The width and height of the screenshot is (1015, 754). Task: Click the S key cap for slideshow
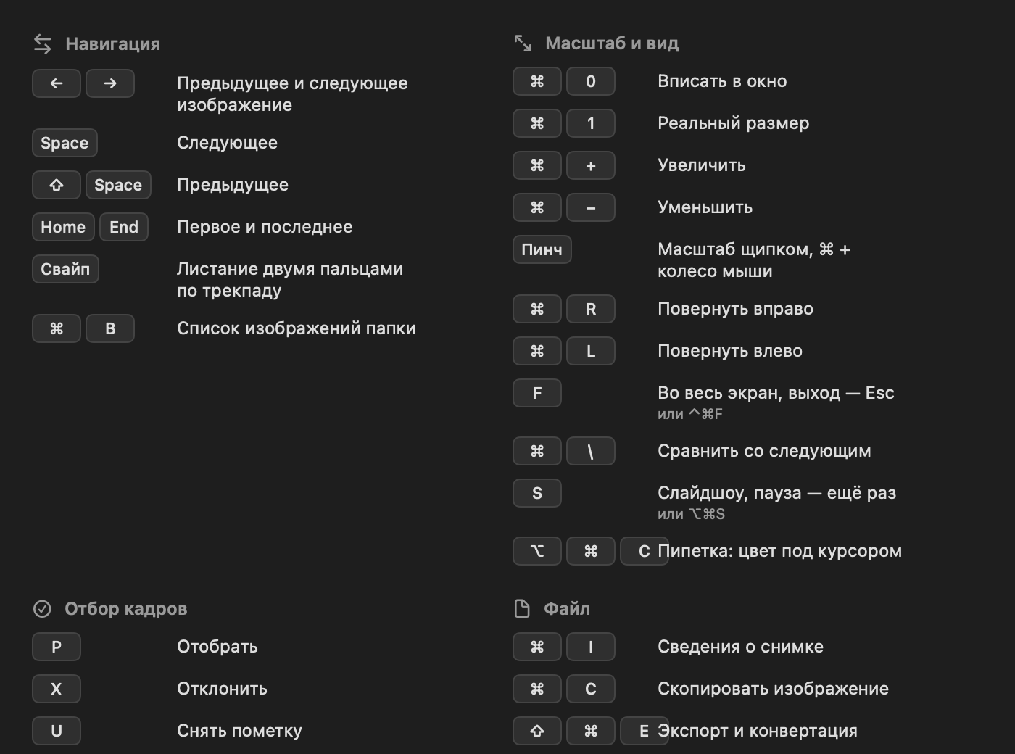pyautogui.click(x=537, y=493)
